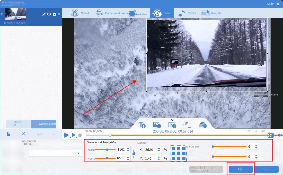
Task: Click the padlock icon below the list
Action: point(8,134)
